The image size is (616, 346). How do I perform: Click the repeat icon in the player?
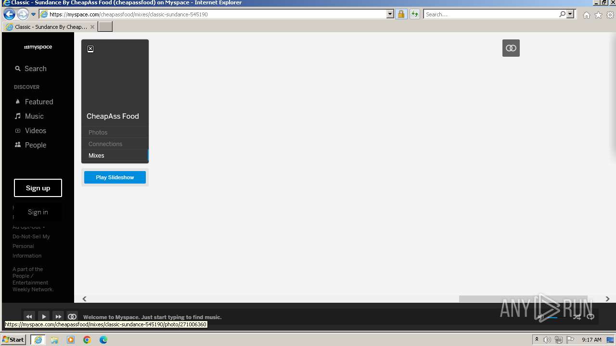click(x=590, y=317)
